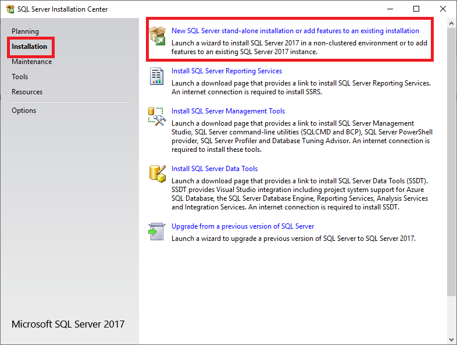Click the 'Microsoft SQL Server 2017' label

click(x=68, y=324)
